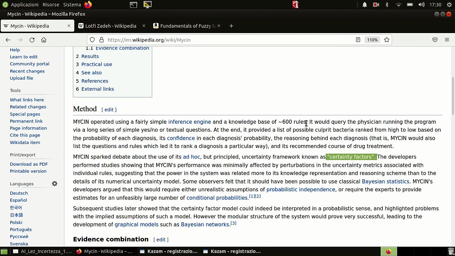Open the 110% zoom level indicator
The height and width of the screenshot is (256, 455).
(x=372, y=40)
